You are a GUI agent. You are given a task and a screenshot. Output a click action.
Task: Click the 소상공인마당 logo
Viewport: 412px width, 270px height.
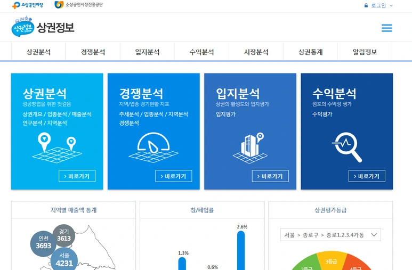(x=28, y=5)
